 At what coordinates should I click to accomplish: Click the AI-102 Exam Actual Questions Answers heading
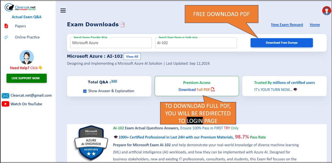coord(146,128)
